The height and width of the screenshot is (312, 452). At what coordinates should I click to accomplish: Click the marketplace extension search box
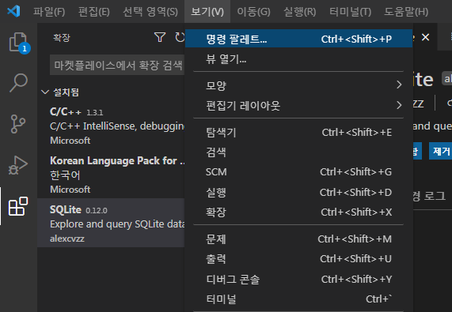117,65
